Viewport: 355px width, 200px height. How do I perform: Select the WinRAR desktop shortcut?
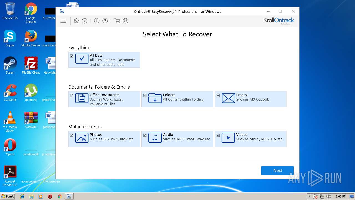click(31, 120)
